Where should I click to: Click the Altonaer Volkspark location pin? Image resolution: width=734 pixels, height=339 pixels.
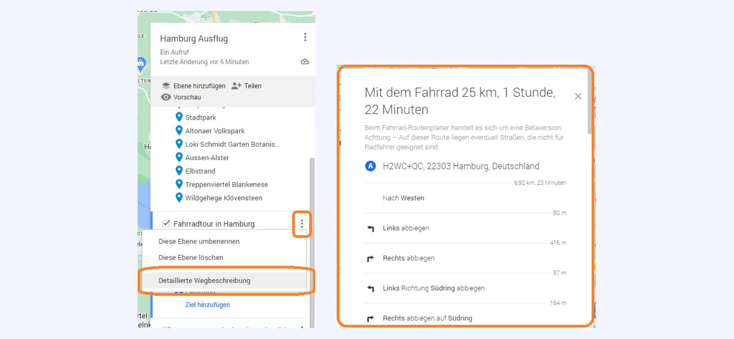pos(179,130)
